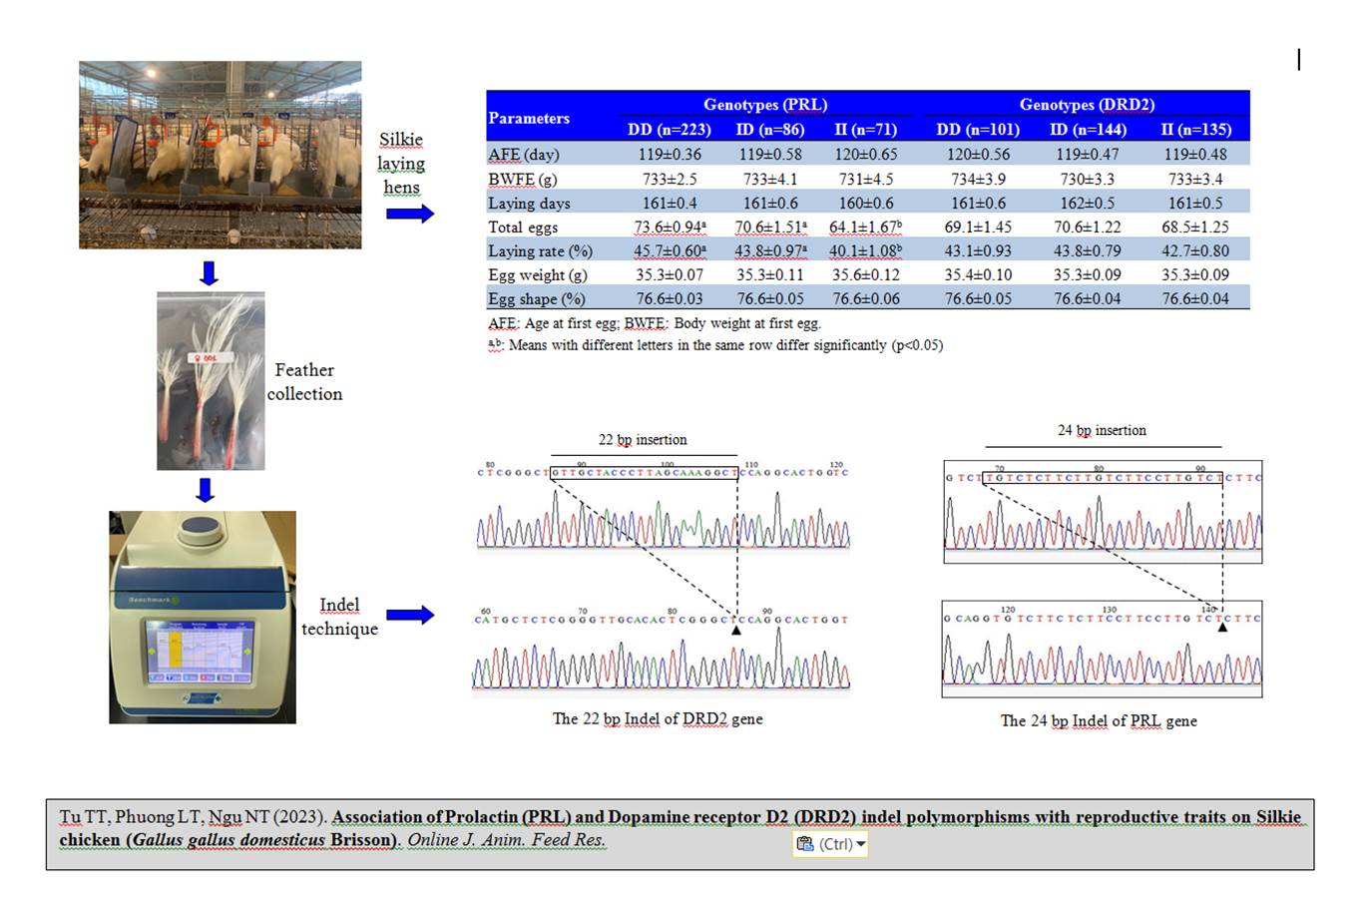Click the blue right arrow beside Indel technique

[x=410, y=616]
